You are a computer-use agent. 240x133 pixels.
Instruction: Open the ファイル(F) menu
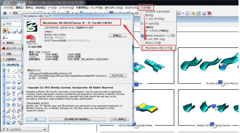coord(8,8)
